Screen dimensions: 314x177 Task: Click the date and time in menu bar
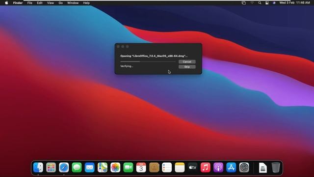click(x=294, y=3)
